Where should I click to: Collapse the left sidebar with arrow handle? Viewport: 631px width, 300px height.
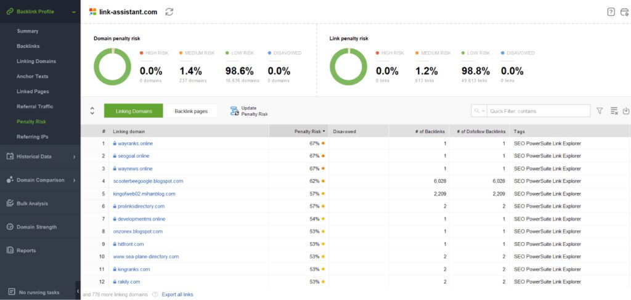(78, 291)
